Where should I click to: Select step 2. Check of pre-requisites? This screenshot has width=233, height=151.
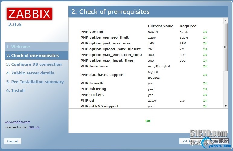[37, 55]
